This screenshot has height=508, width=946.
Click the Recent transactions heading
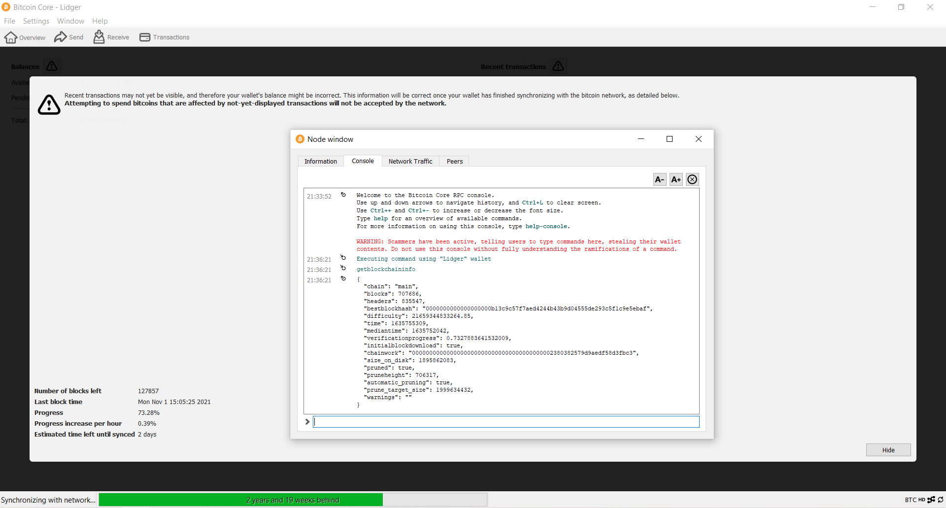[513, 67]
